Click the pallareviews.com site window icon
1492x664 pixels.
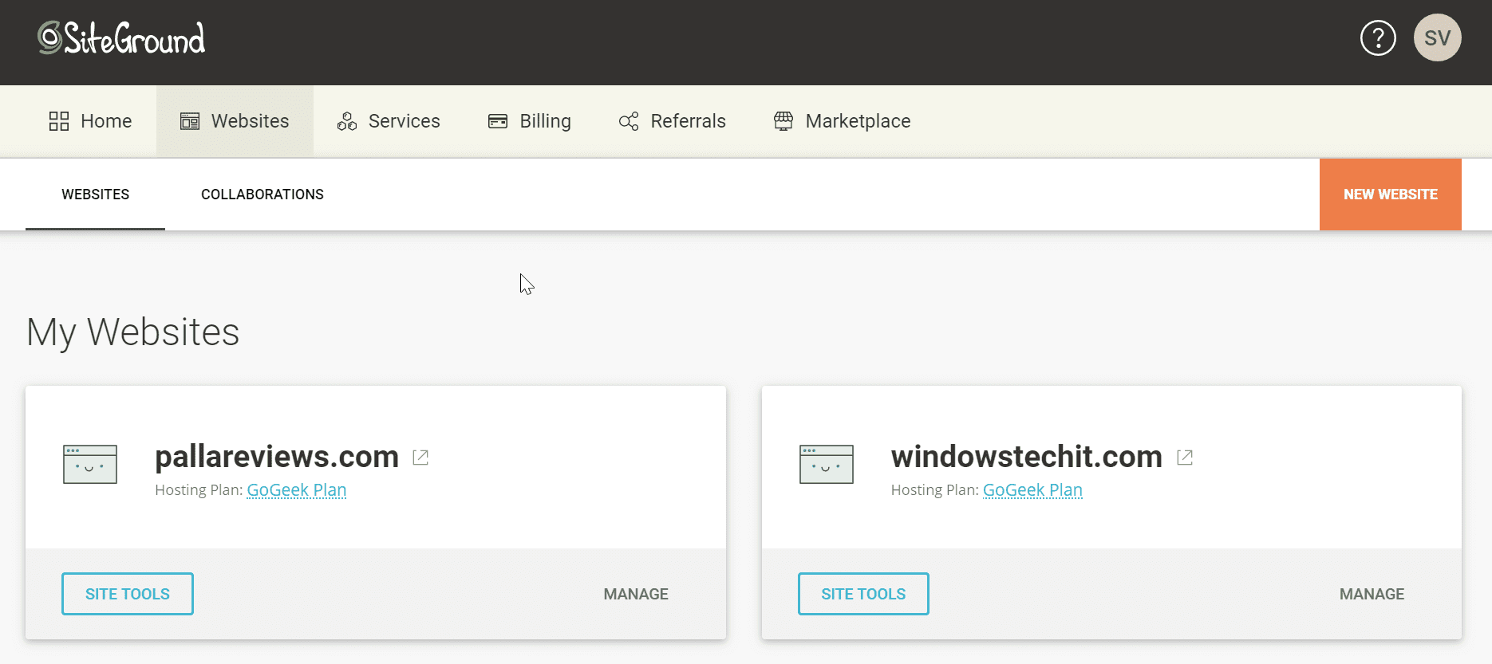tap(90, 464)
